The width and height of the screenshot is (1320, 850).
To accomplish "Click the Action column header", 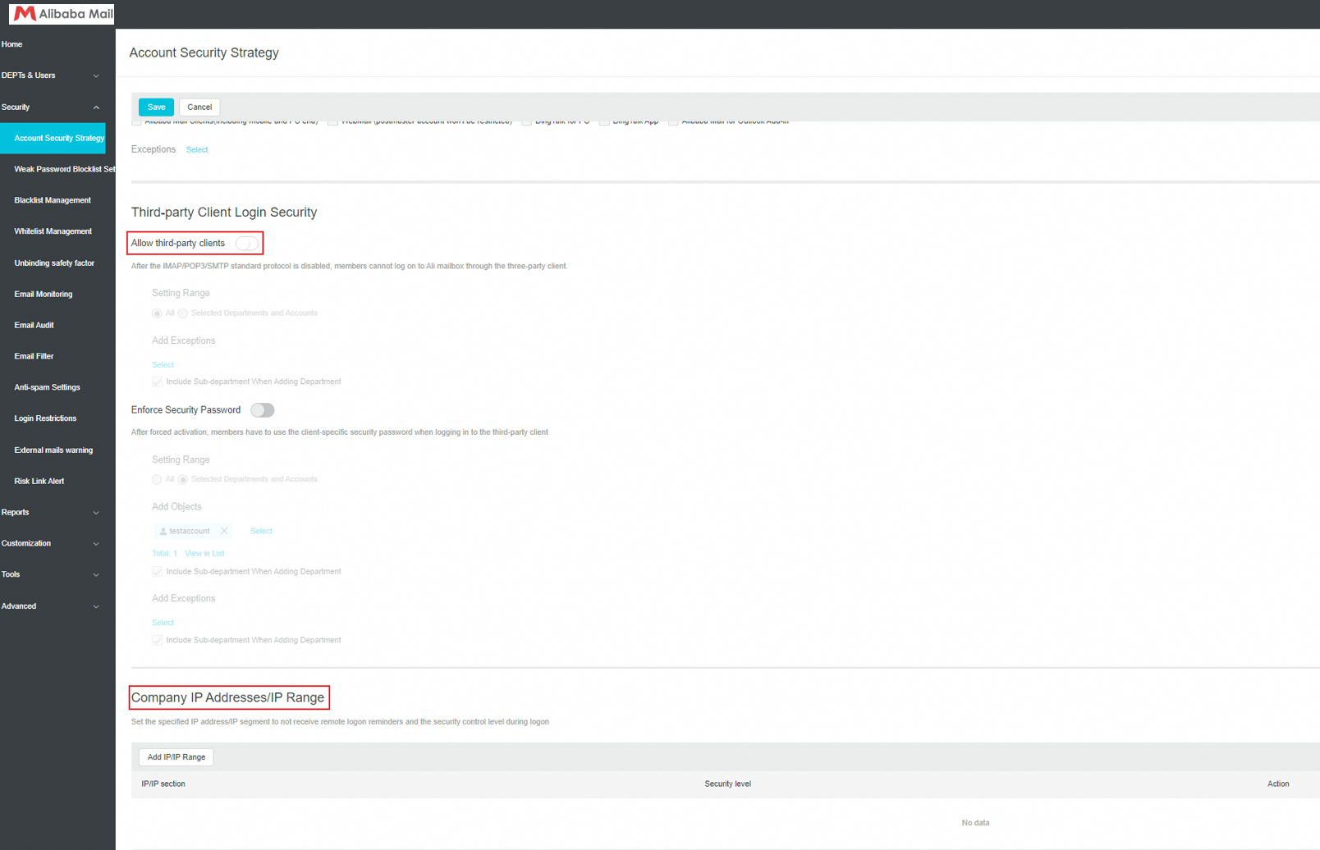I will [x=1278, y=784].
